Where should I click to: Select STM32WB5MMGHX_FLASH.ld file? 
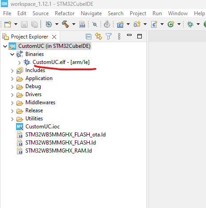tap(61, 143)
